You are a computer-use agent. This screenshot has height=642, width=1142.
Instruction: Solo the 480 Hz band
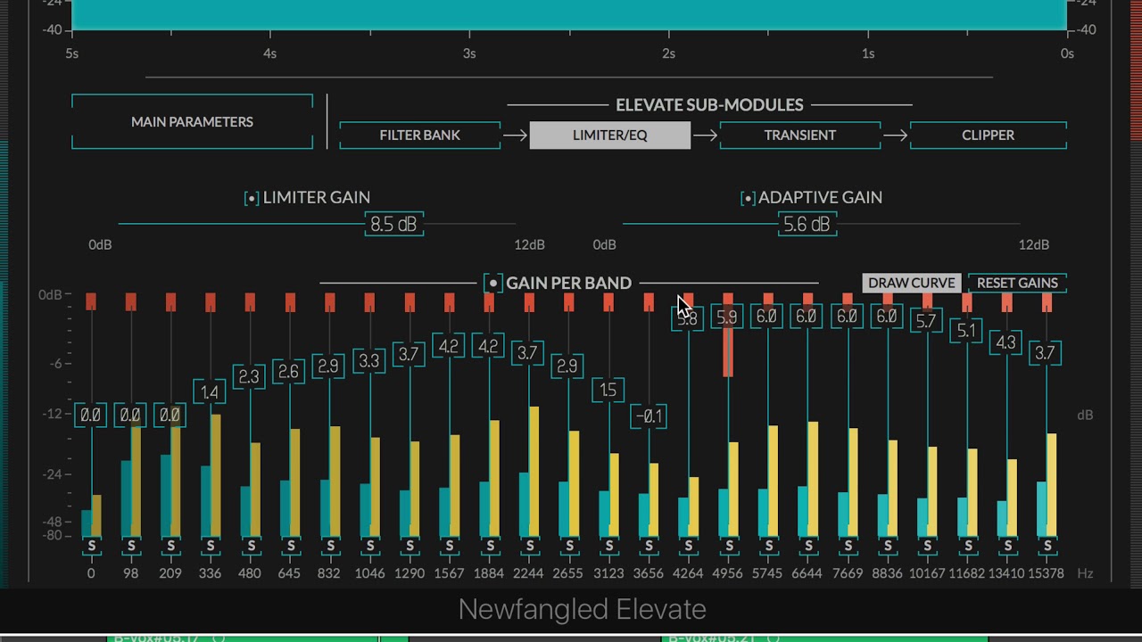tap(251, 546)
